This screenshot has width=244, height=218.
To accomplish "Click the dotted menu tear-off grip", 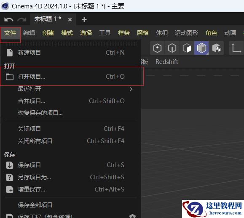I will (71, 44).
